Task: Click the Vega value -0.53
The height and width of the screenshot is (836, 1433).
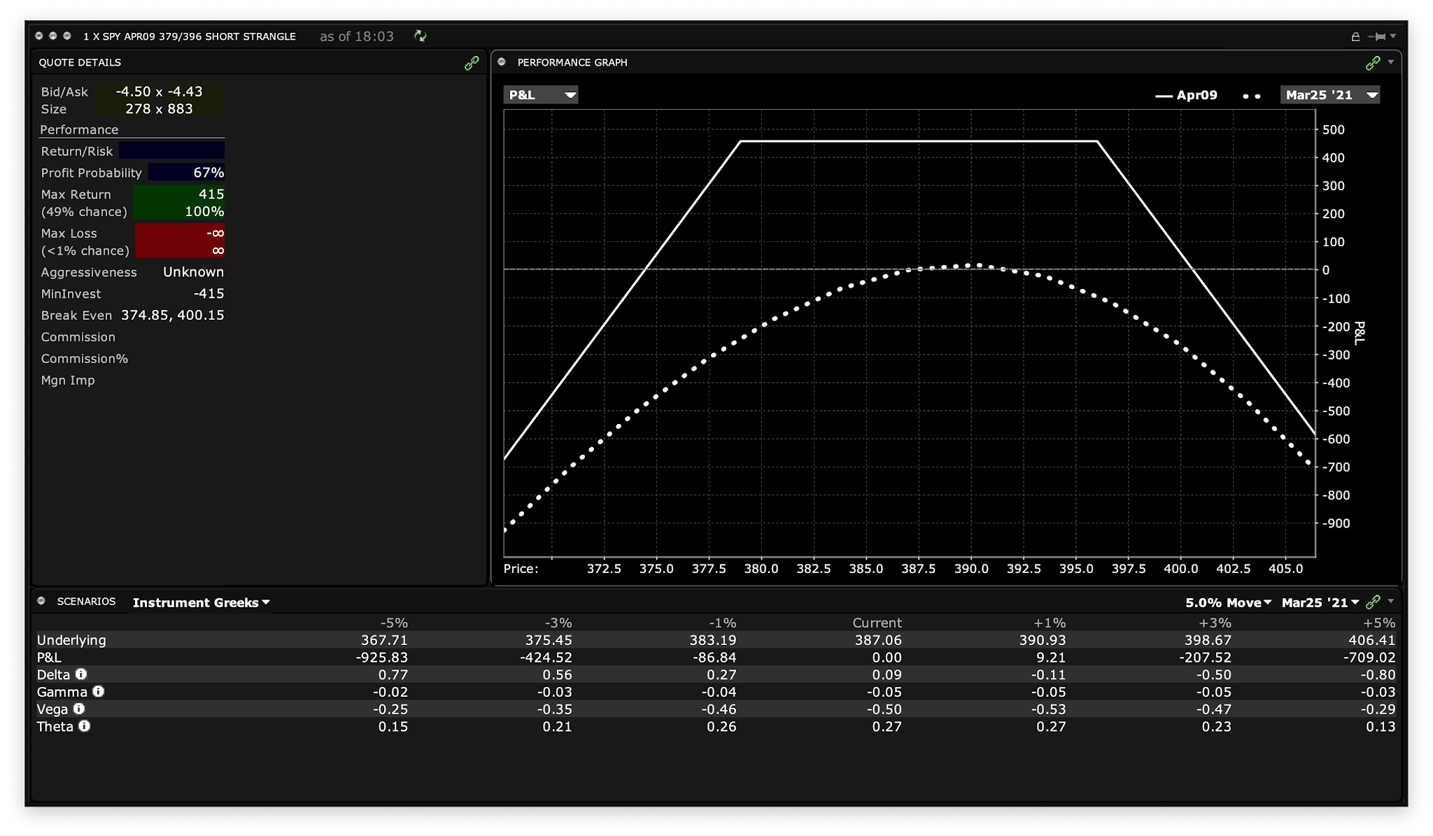Action: pyautogui.click(x=1048, y=709)
